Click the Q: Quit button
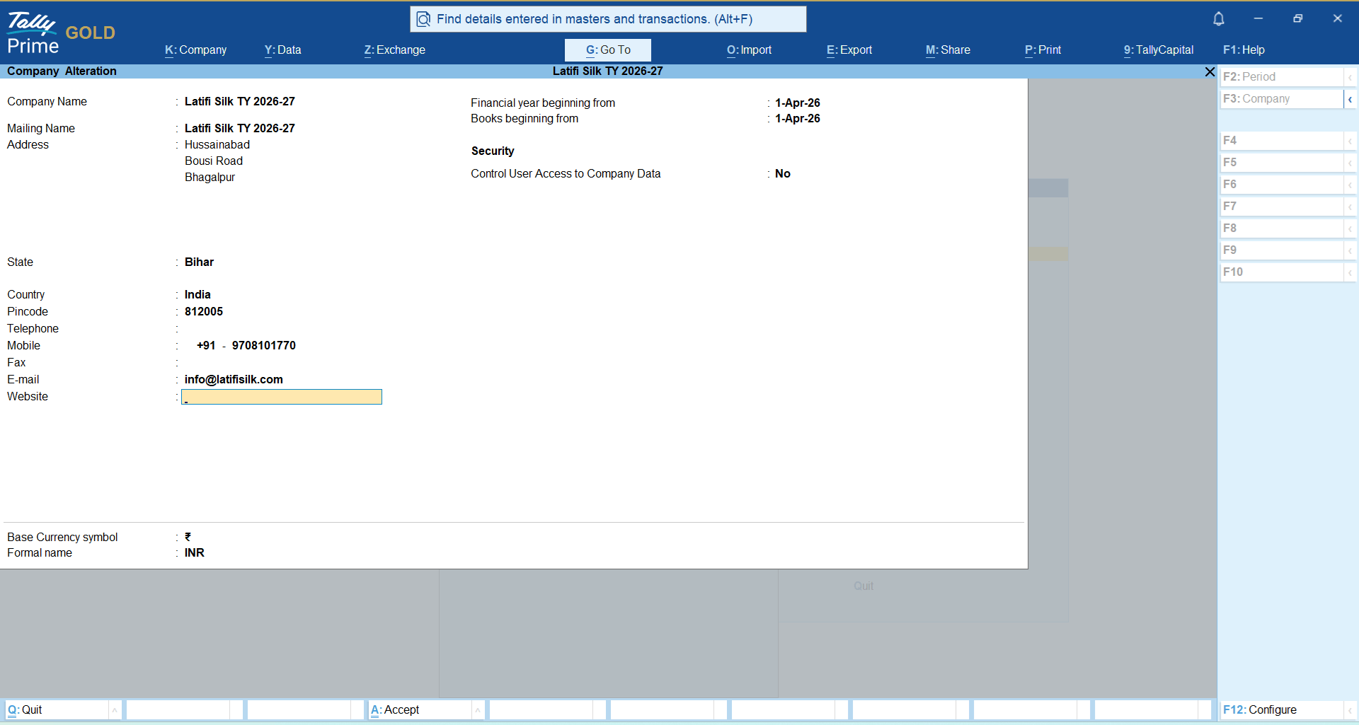1359x725 pixels. [57, 710]
